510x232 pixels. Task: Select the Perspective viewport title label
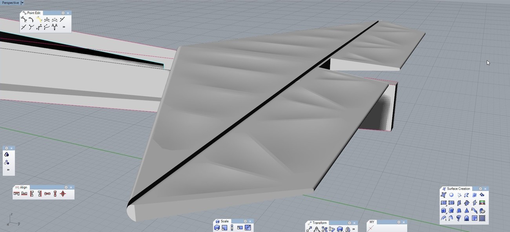pyautogui.click(x=10, y=3)
